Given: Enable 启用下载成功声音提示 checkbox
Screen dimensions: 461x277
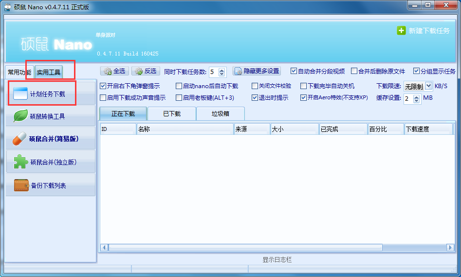Looking at the screenshot, I should pyautogui.click(x=103, y=97).
